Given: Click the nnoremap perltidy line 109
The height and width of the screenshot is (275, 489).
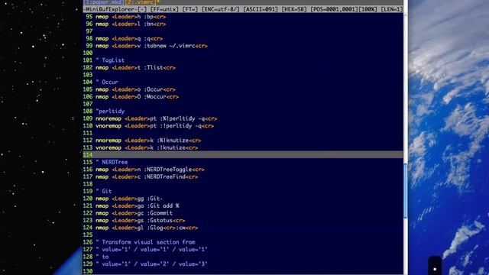Looking at the screenshot, I should point(156,118).
